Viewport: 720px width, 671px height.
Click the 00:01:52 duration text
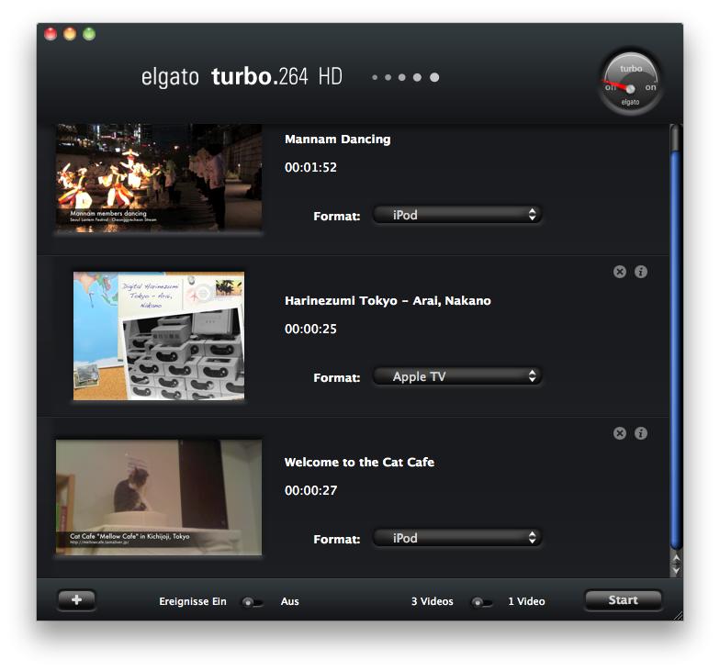point(310,167)
